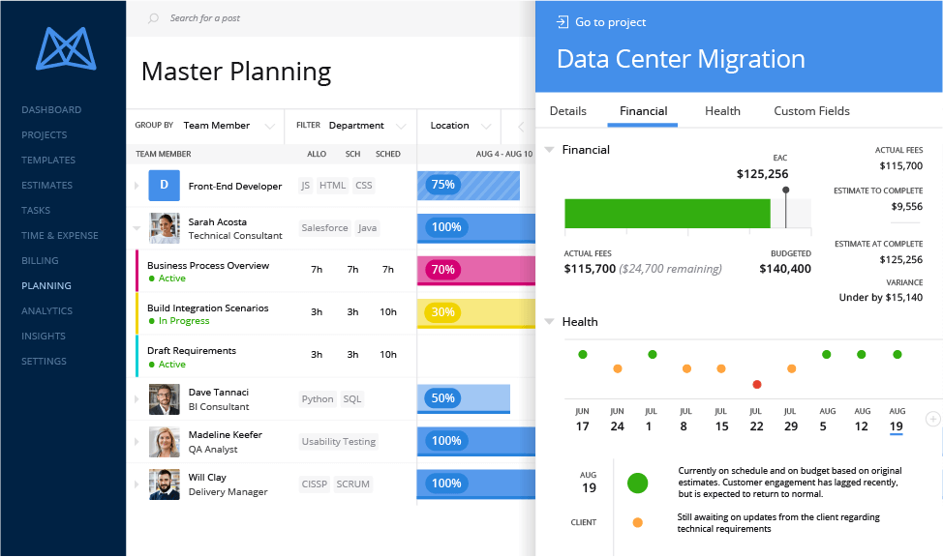Select the orange health dot for Jul 29
Viewport: 943px width, 557px height.
click(x=791, y=369)
